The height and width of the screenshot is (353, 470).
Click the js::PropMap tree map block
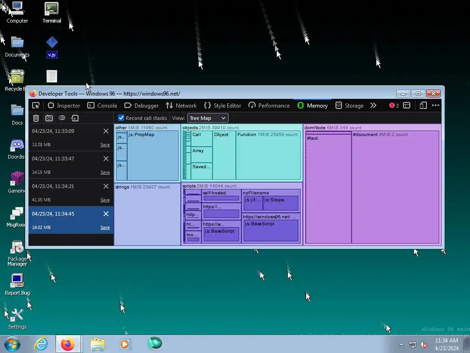[x=153, y=155]
